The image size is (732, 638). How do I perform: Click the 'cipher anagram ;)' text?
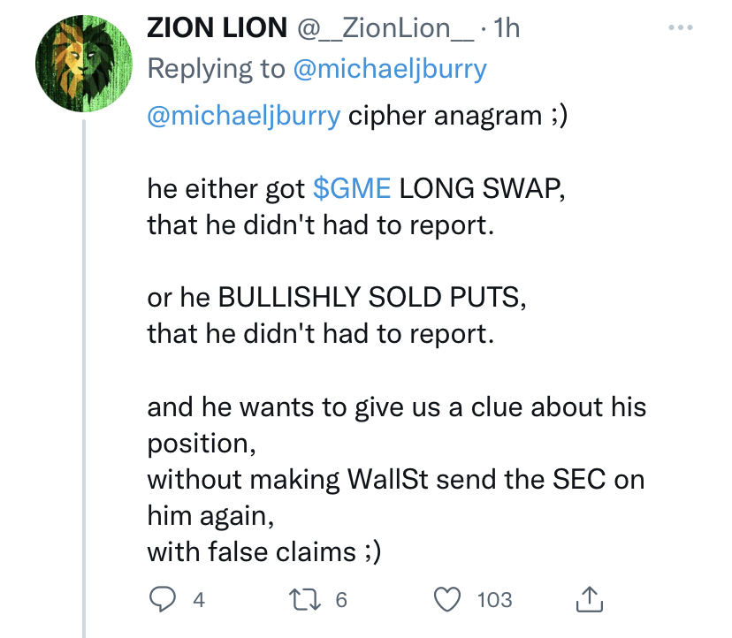455,116
